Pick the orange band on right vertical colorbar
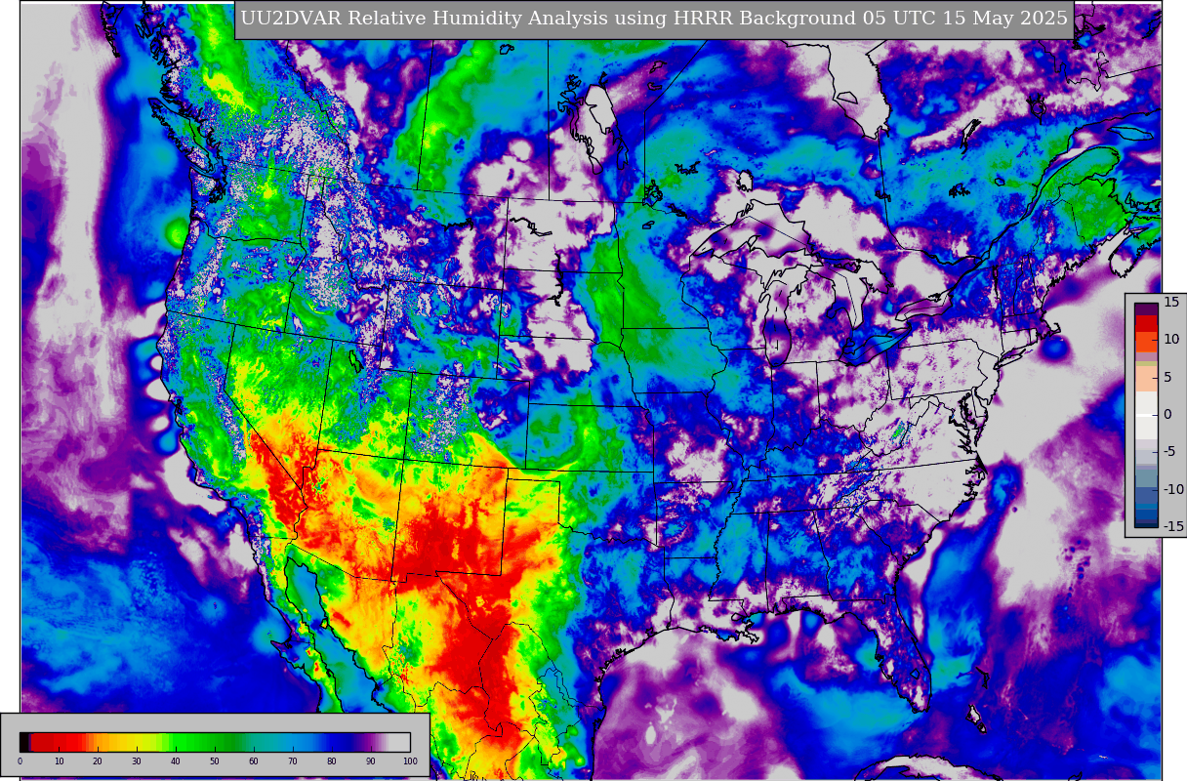The width and height of the screenshot is (1187, 781). 1146,342
